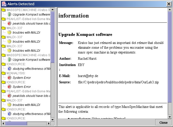
Task: Click the warning icon of the last 'troubles with MALDI'
Action: [x=9, y=105]
